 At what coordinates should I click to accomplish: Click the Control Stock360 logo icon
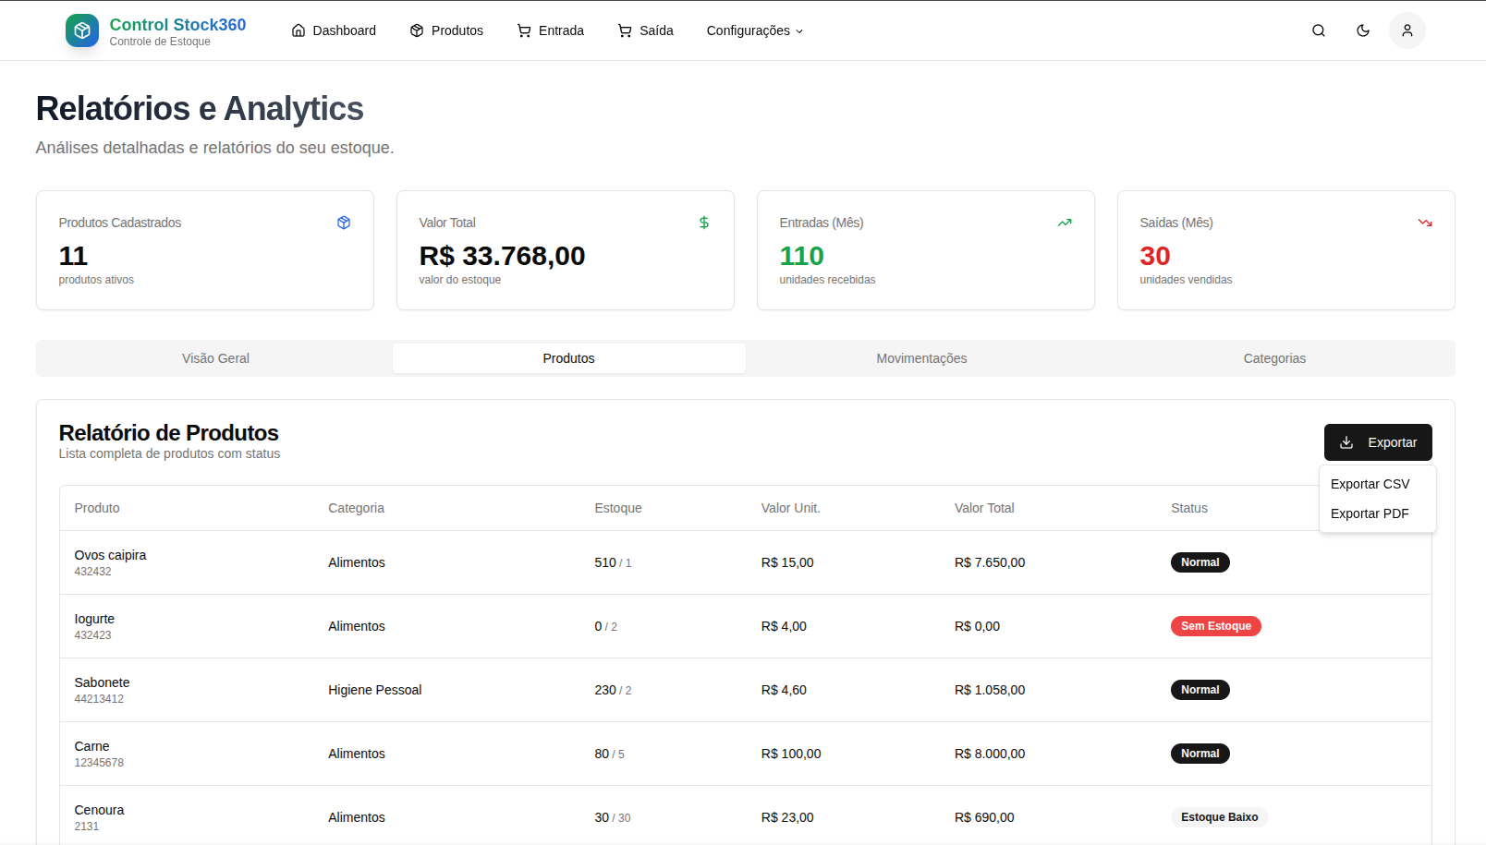click(x=81, y=30)
